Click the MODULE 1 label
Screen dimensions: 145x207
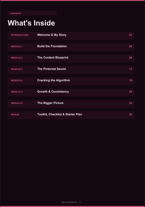[17, 47]
